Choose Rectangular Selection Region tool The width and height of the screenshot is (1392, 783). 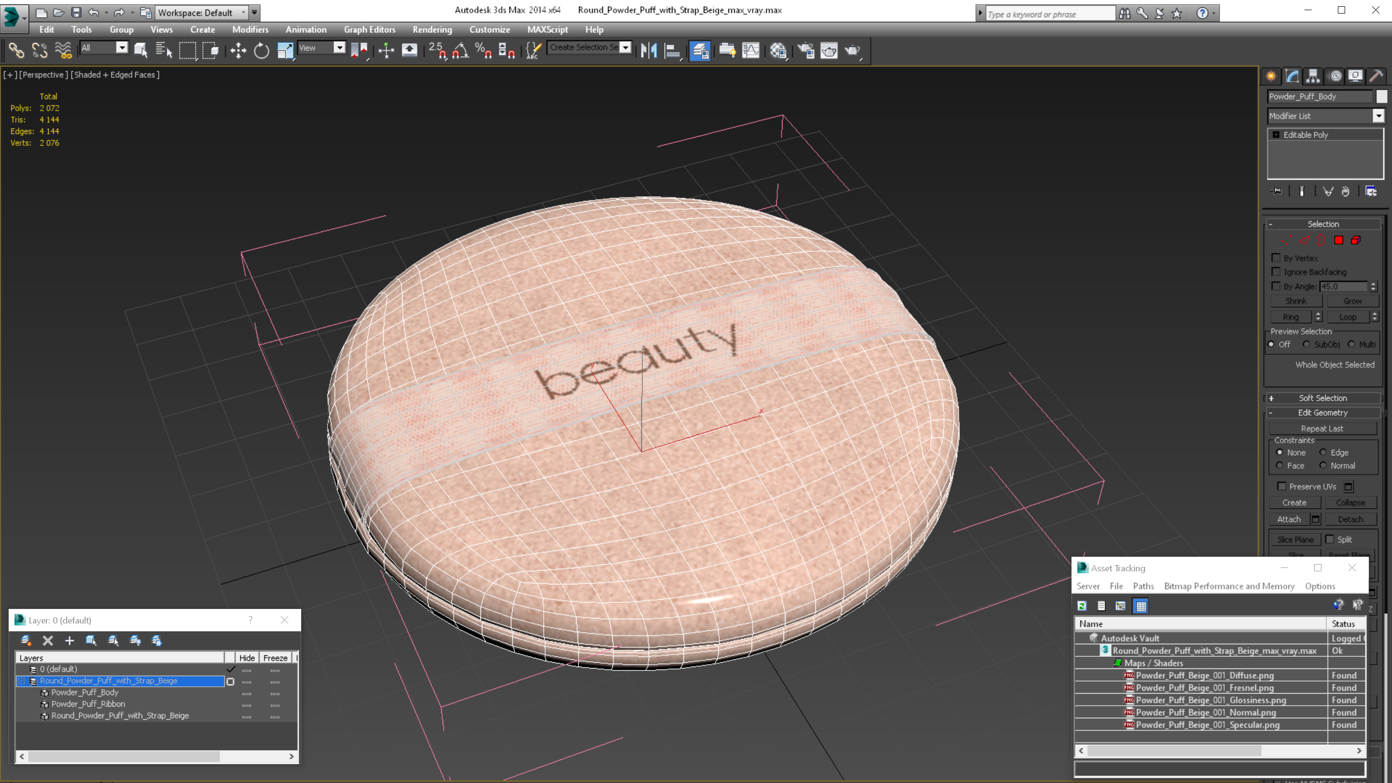tap(188, 51)
